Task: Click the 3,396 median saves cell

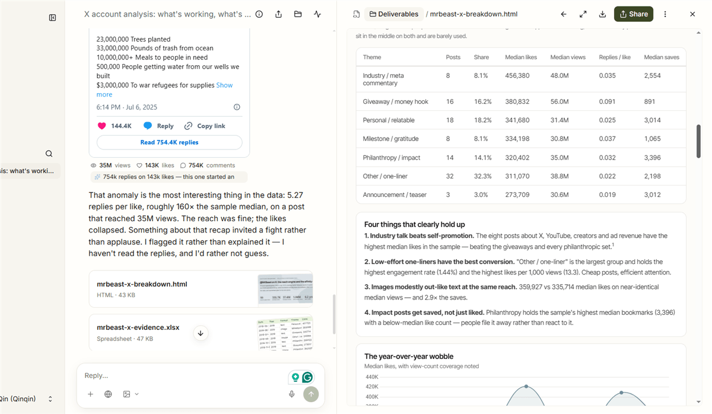Action: pos(653,158)
